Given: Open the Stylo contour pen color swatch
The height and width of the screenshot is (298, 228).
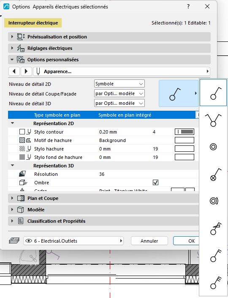Looking at the screenshot, I should tap(185, 132).
